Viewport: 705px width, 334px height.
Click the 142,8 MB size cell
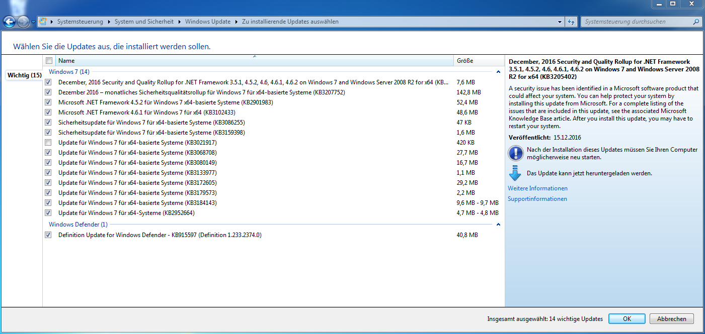(468, 92)
